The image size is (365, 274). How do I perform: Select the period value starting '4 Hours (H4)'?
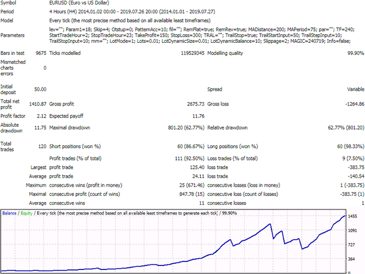pos(132,11)
